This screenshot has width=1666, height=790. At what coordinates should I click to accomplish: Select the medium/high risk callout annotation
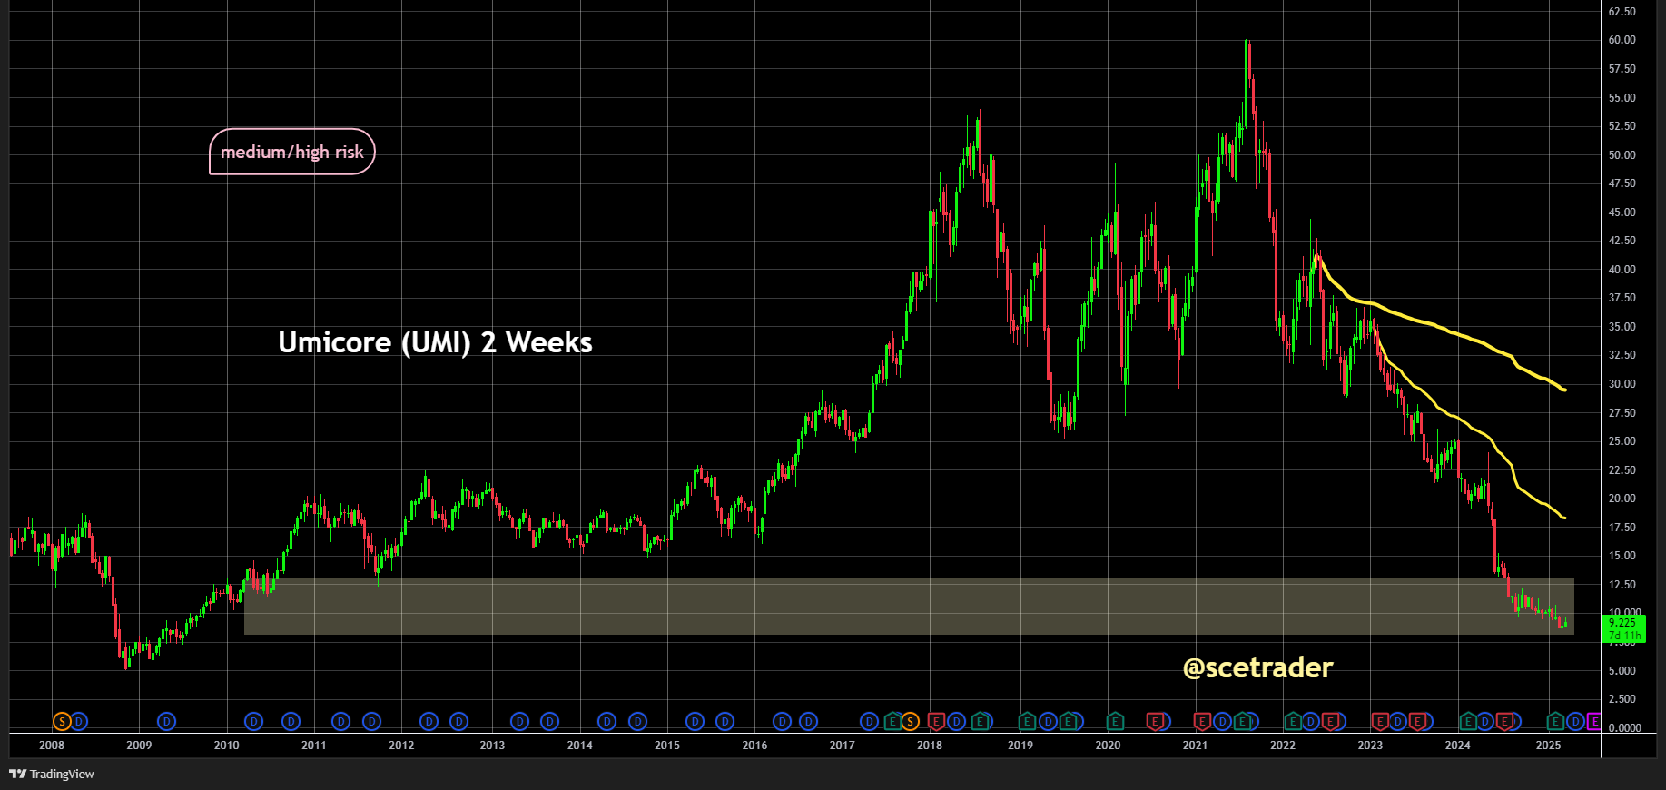pos(292,152)
